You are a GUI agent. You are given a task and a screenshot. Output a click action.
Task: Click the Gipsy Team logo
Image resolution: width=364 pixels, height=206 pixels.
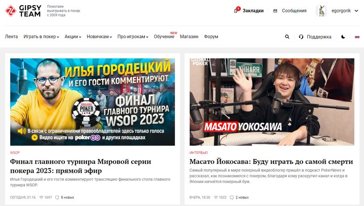click(x=23, y=11)
